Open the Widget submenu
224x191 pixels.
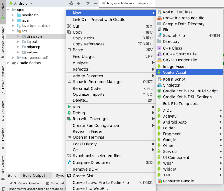190,169
